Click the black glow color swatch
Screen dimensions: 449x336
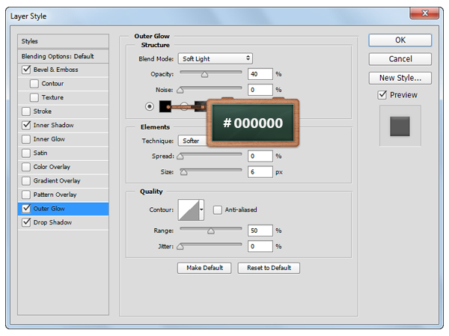tap(165, 107)
